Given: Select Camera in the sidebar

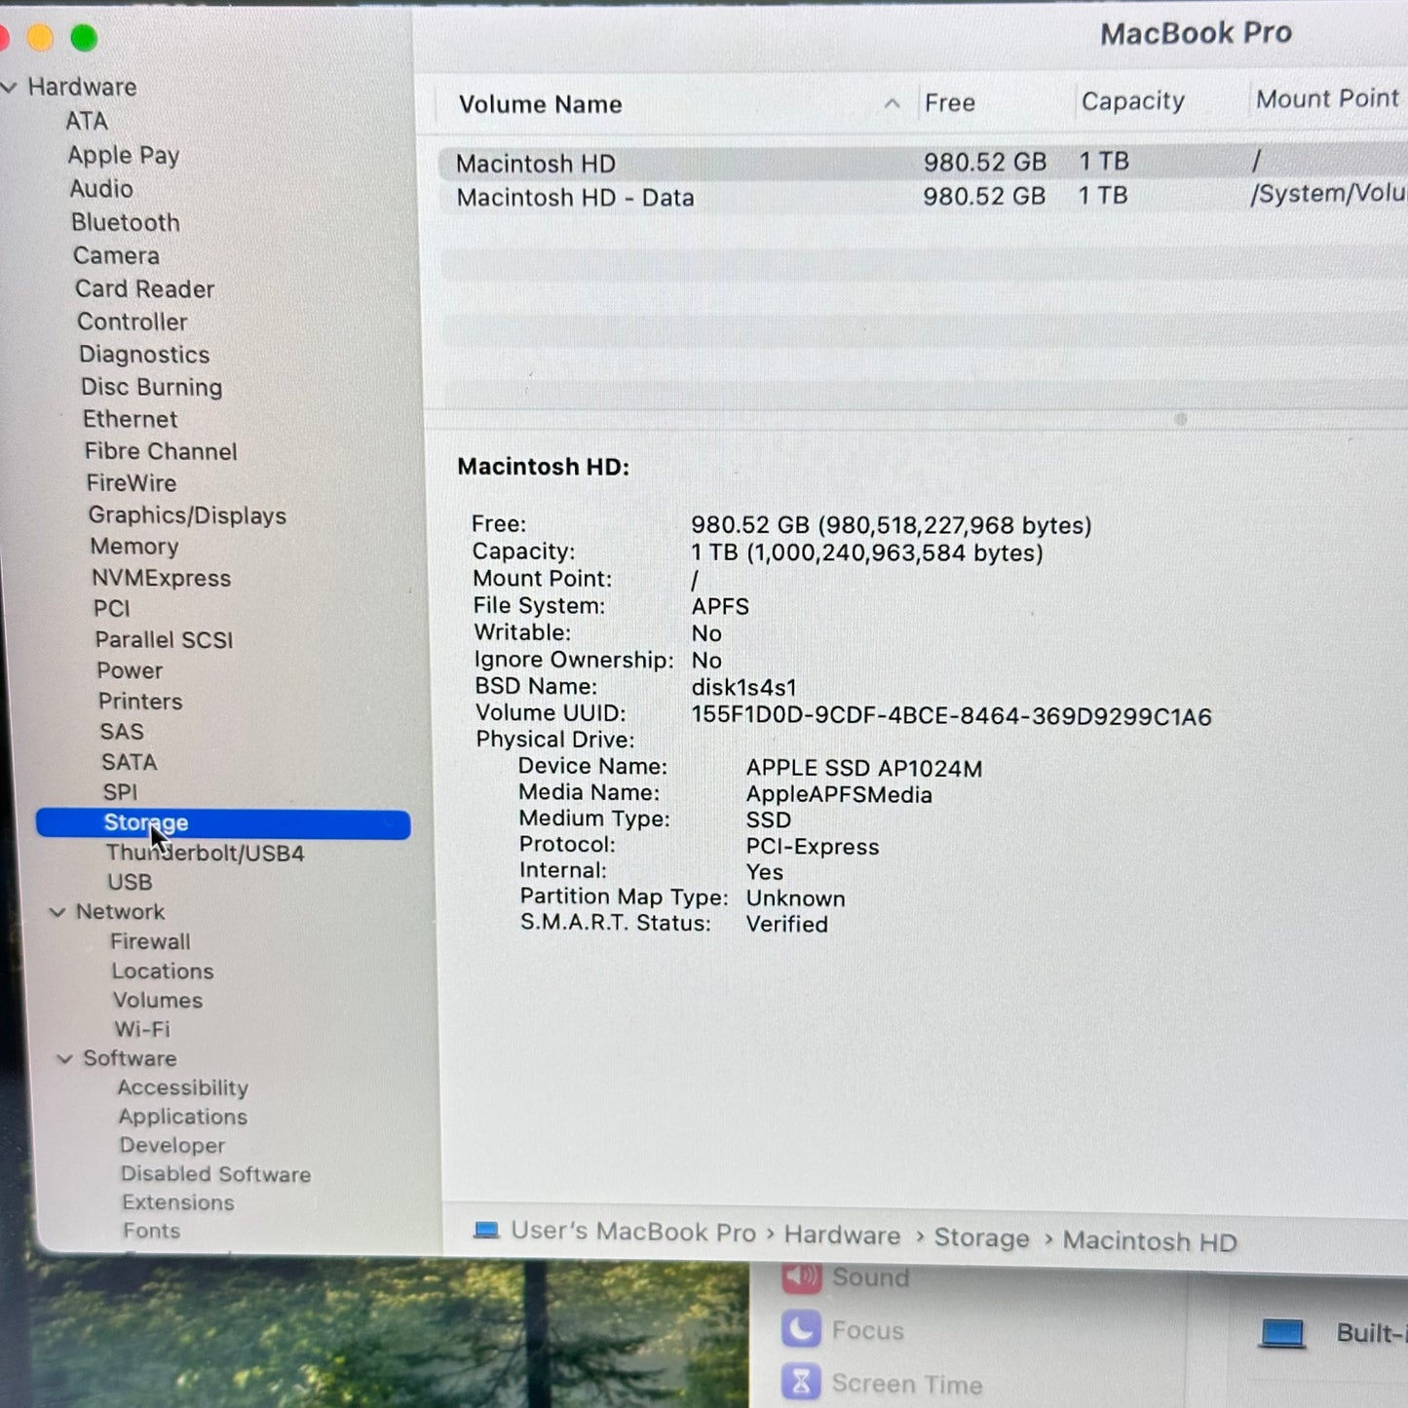Looking at the screenshot, I should point(116,255).
